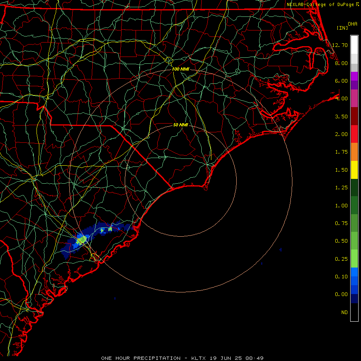
Task: Pick the yellow legend swatch
Action: pos(354,170)
